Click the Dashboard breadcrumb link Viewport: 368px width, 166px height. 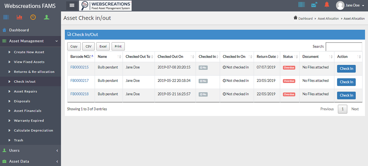[305, 19]
